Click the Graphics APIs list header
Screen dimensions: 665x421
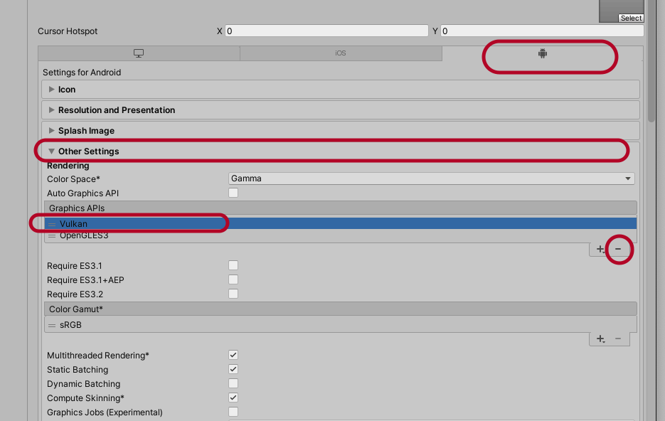pos(341,208)
